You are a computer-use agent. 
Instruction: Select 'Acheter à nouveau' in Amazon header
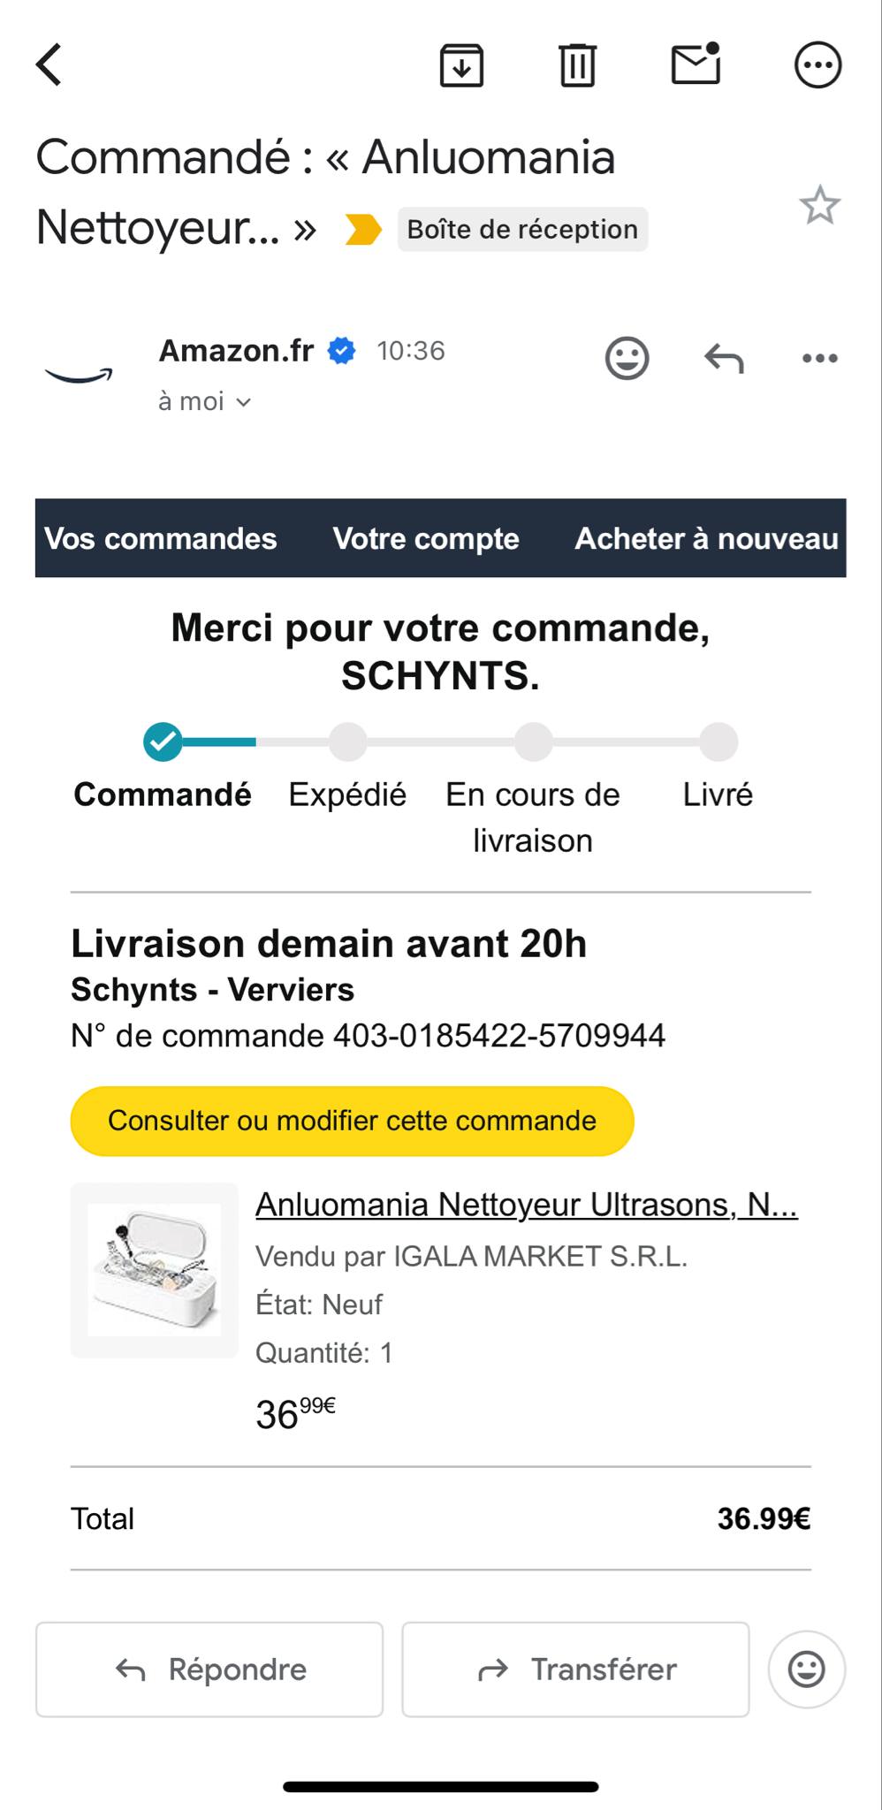(x=706, y=538)
